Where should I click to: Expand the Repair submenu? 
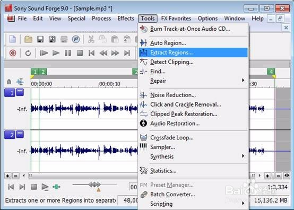coord(193,81)
